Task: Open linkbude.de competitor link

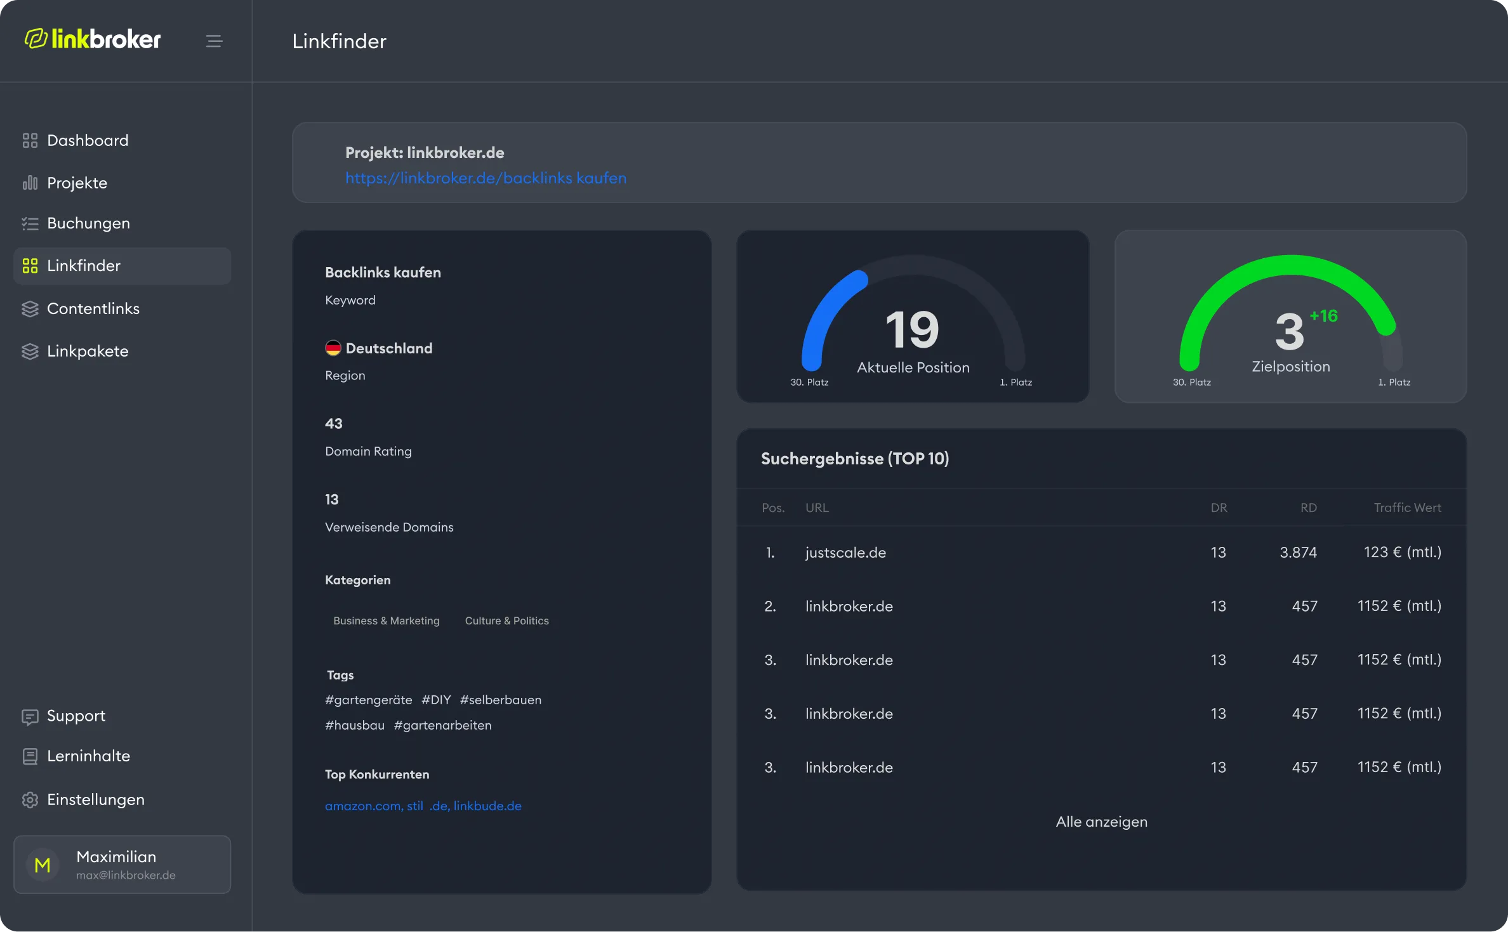Action: 487,806
